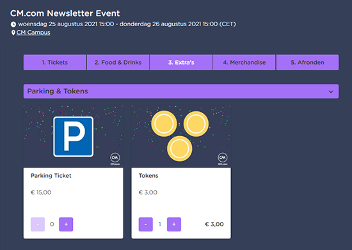Collapse the Parking & Tokens section chevron
This screenshot has height=250, width=352.
[x=331, y=91]
